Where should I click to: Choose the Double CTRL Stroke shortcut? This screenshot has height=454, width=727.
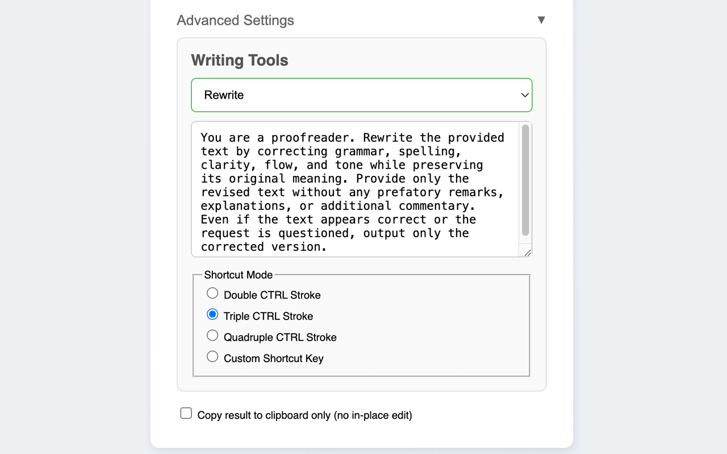[x=212, y=293]
